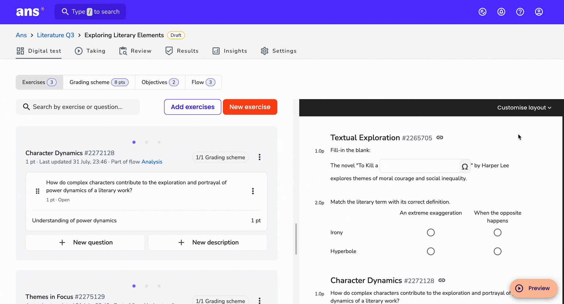The height and width of the screenshot is (304, 564).
Task: Switch to the Grading scheme tab
Action: click(x=99, y=82)
